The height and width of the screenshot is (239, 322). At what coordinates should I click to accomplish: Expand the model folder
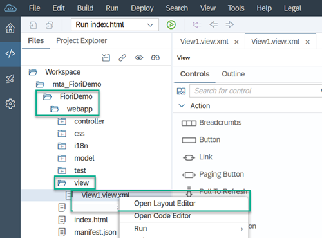(x=62, y=158)
